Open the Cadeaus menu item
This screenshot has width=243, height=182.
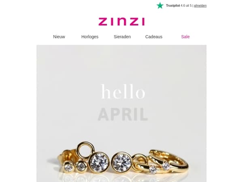(x=154, y=37)
